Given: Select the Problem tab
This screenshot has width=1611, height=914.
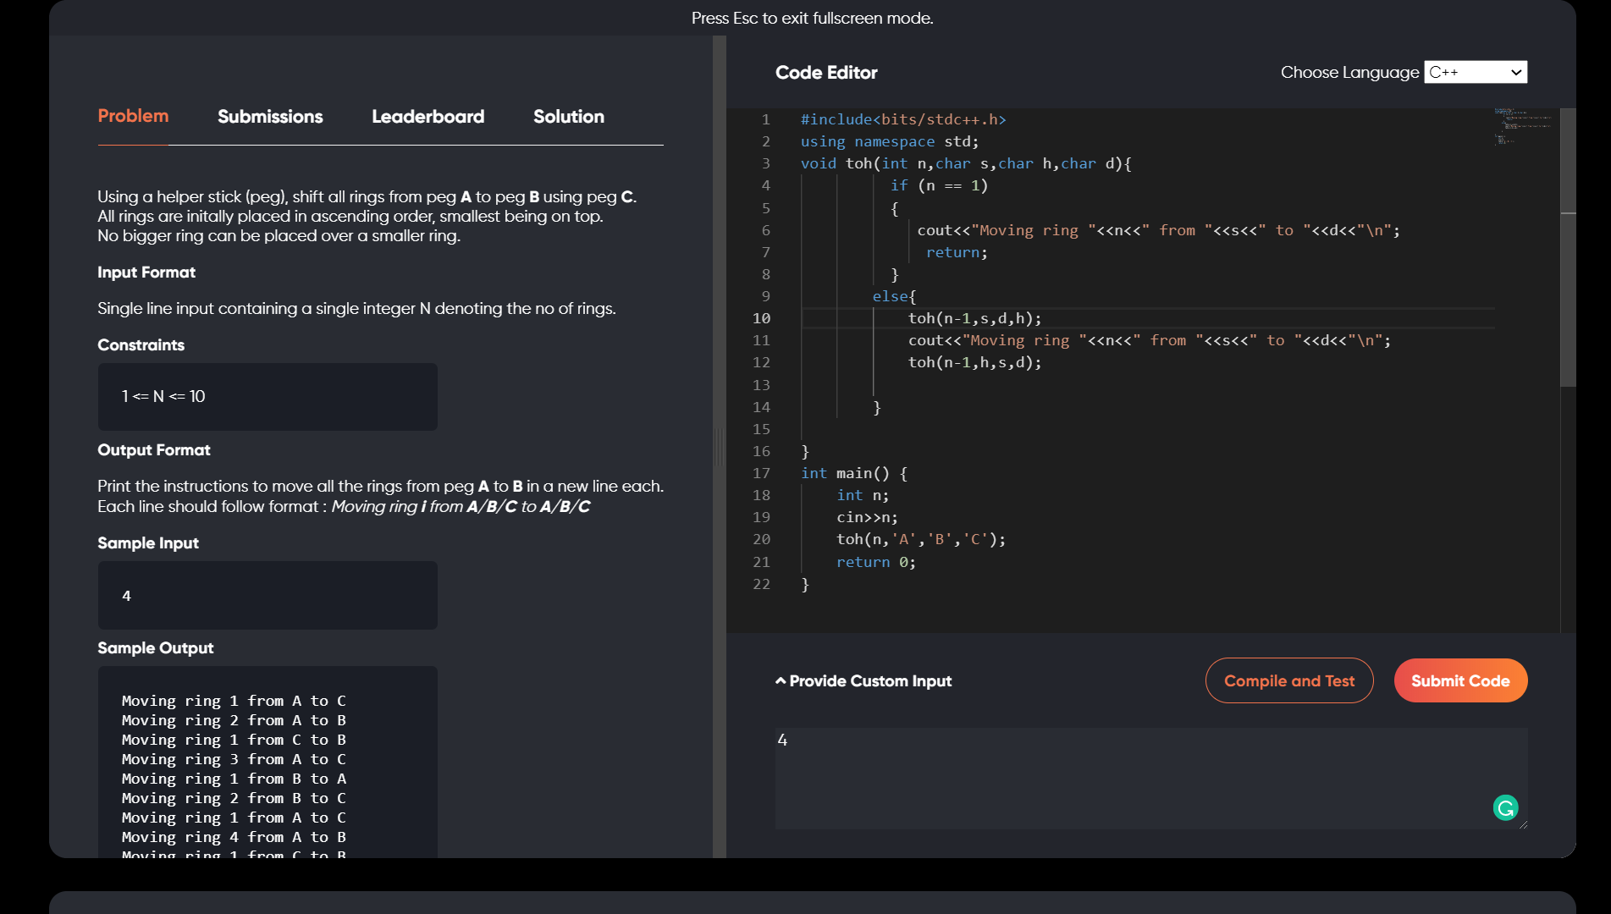Looking at the screenshot, I should (x=133, y=117).
